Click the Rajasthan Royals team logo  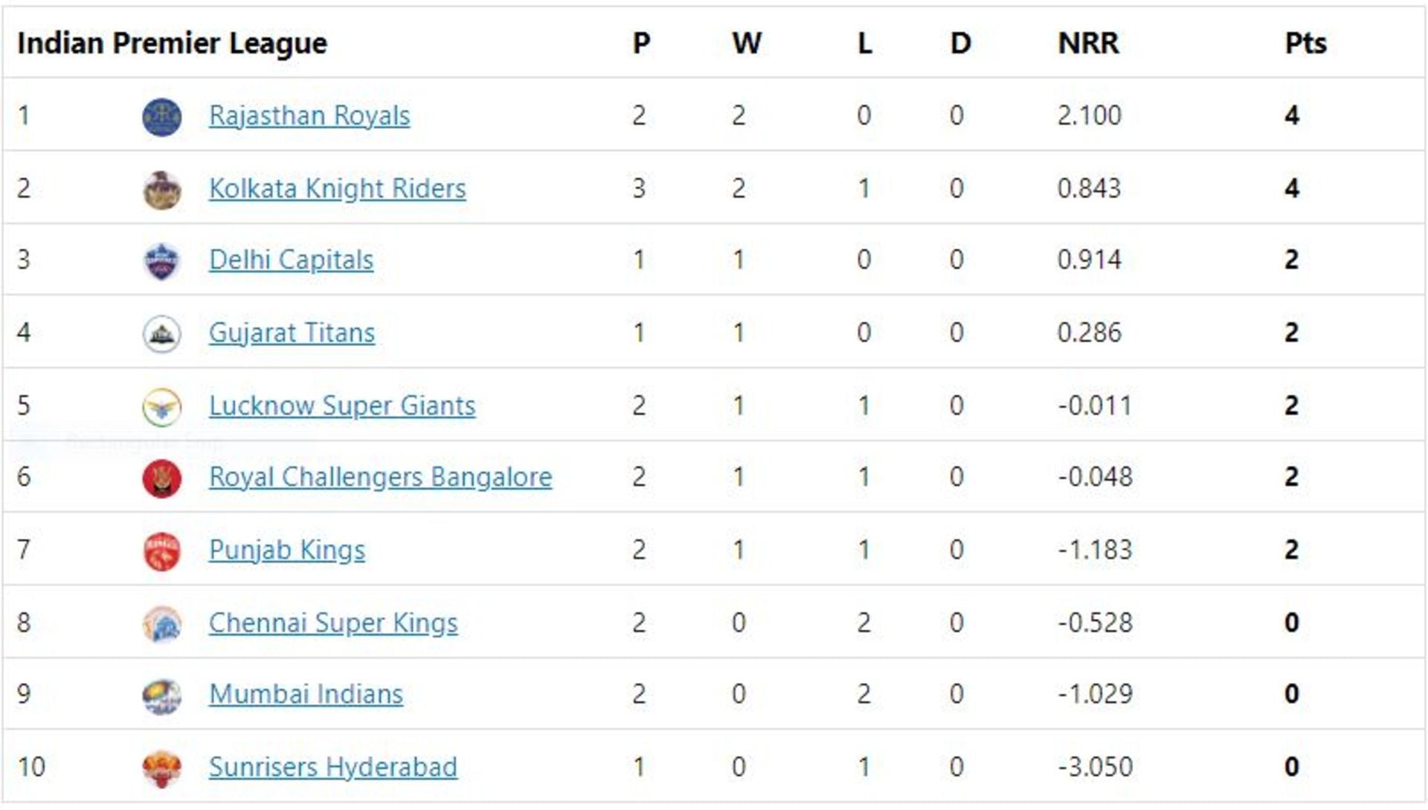point(164,115)
